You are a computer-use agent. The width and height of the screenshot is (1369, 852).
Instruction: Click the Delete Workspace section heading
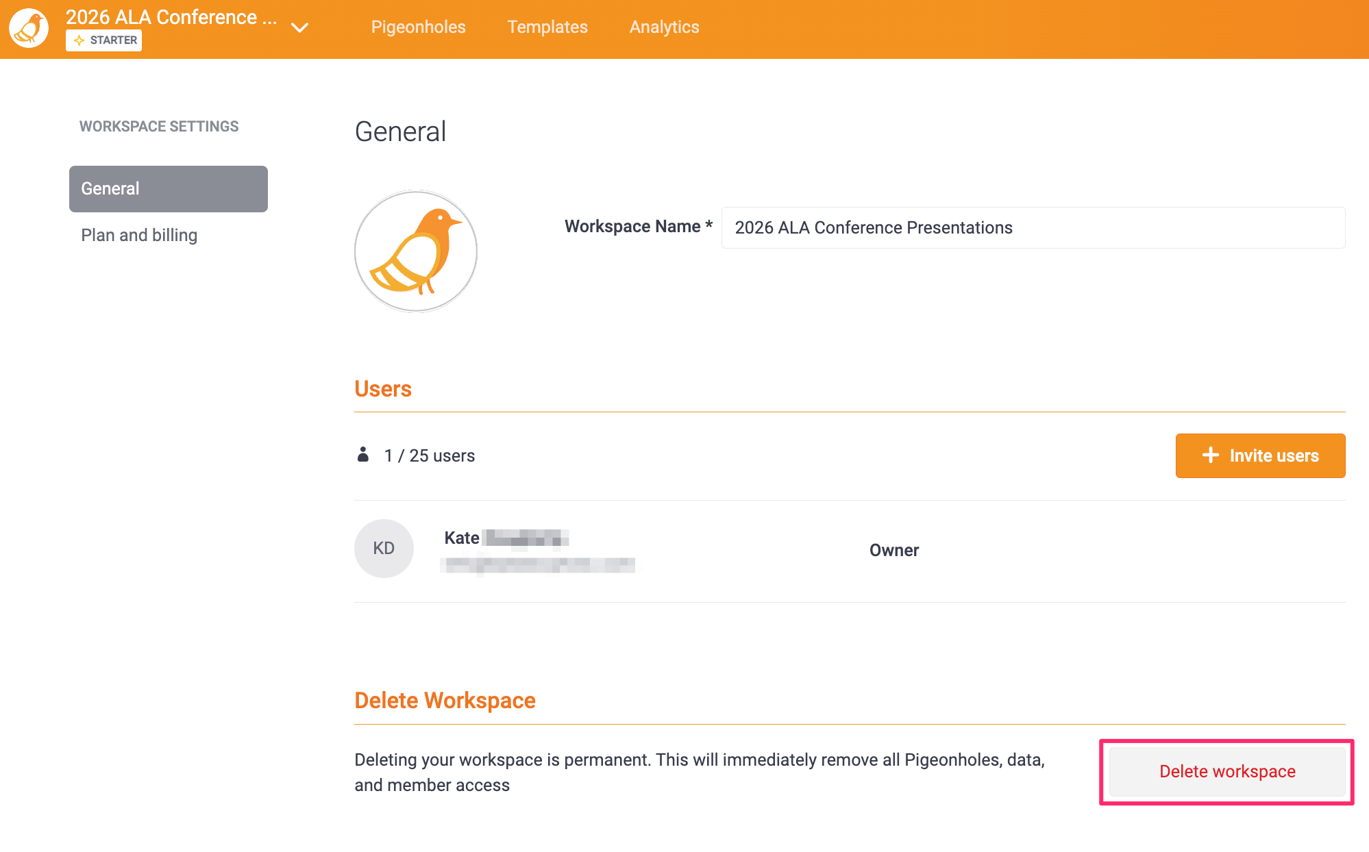coord(445,701)
